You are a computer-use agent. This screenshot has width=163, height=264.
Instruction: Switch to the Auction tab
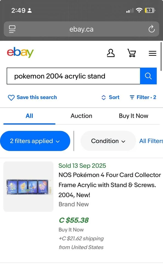coord(81,116)
